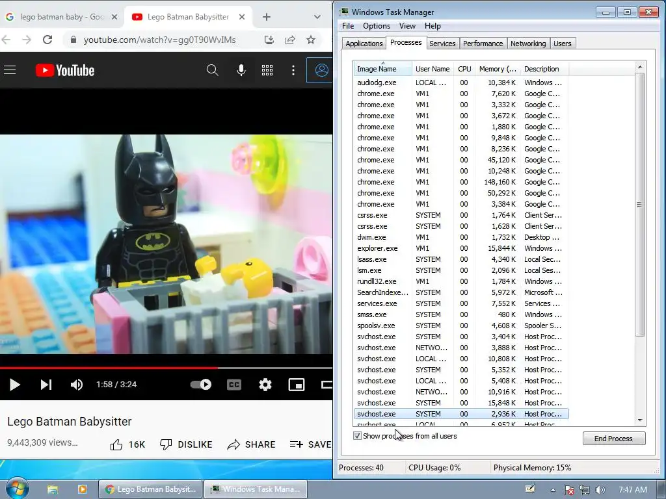Expand hidden system tray icons arrow
The height and width of the screenshot is (499, 666).
point(553,490)
